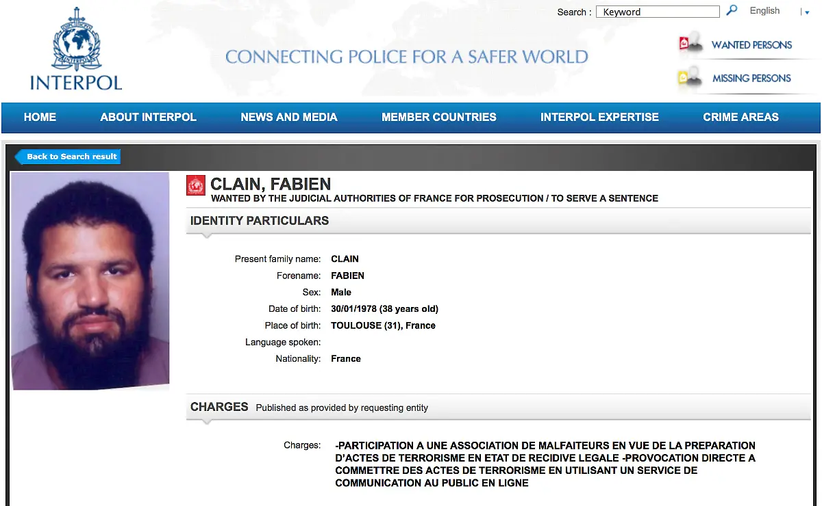Click the yellow notice badge on Missing Persons
This screenshot has height=506, width=822.
click(683, 75)
